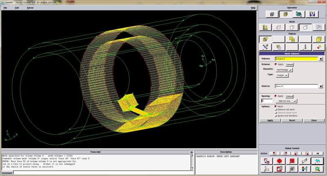327x176 pixels.
Task: Open the summarize volume mesh info icon
Action: tap(305, 47)
